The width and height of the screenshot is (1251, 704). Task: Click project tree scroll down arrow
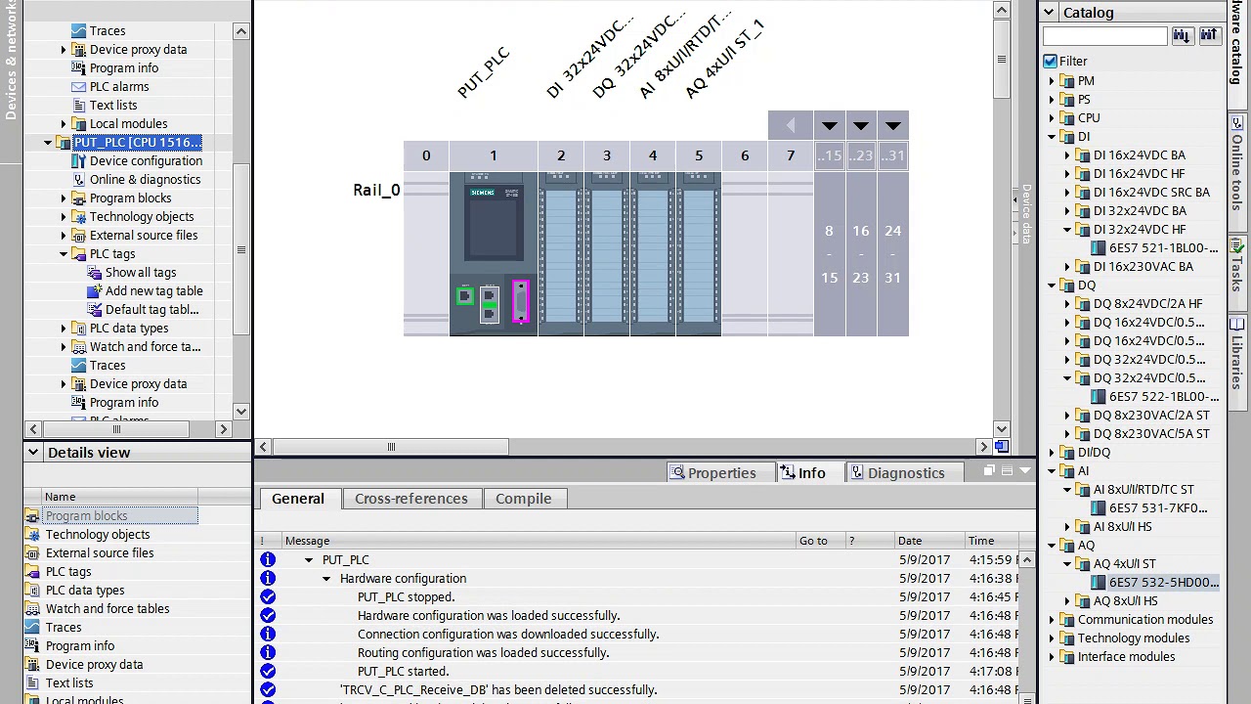(240, 411)
